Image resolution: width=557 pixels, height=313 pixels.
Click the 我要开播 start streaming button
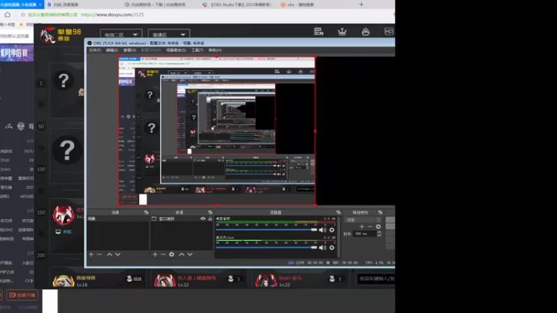point(22,295)
